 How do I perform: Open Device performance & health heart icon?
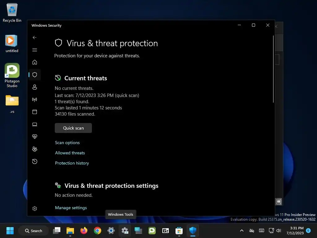35,137
